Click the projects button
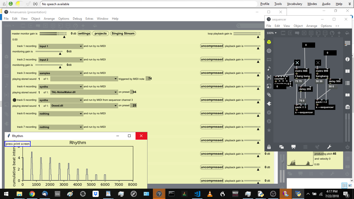 [x=101, y=33]
